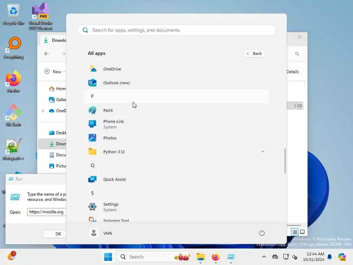Click the OneDrive tray icon

click(x=275, y=257)
